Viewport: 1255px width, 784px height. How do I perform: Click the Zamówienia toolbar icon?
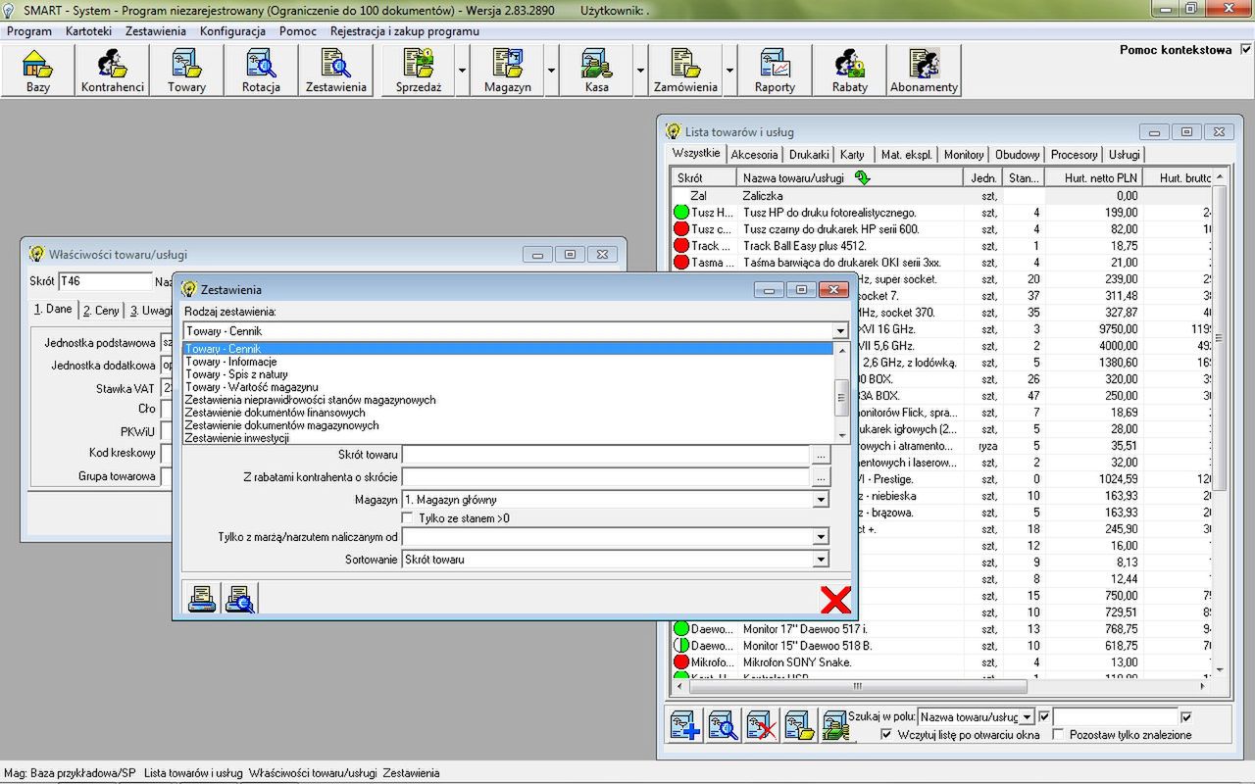685,71
